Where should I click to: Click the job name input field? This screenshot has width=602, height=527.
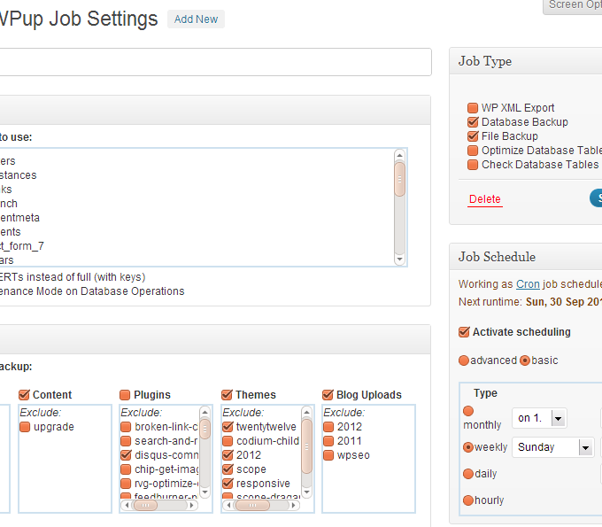click(212, 62)
